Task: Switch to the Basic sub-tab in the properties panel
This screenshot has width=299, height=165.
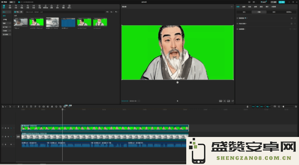Action: [244, 12]
